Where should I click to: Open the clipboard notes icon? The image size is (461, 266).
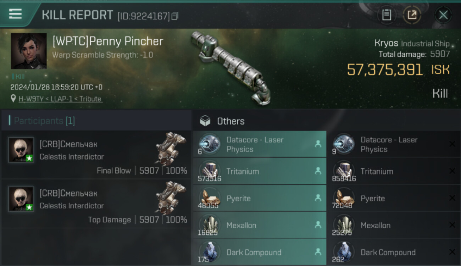point(387,15)
